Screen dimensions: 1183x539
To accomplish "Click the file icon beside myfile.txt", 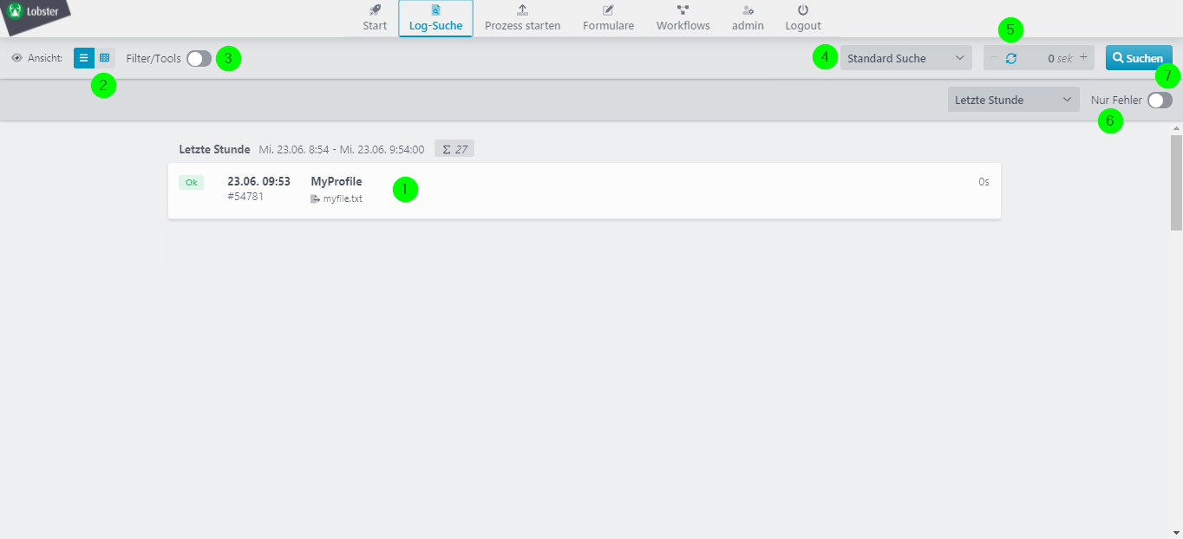I will 315,198.
